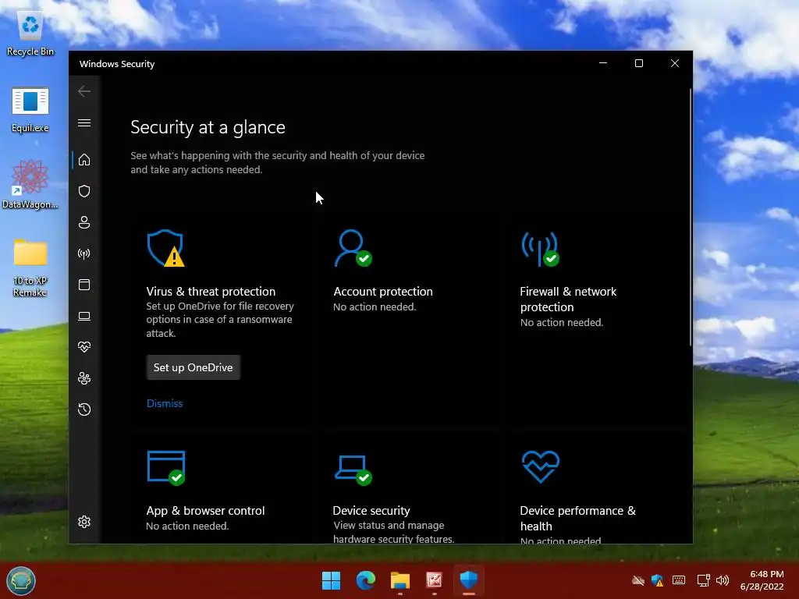Viewport: 799px width, 599px height.
Task: Select the Recycle Bin desktop icon
Action: pyautogui.click(x=30, y=34)
